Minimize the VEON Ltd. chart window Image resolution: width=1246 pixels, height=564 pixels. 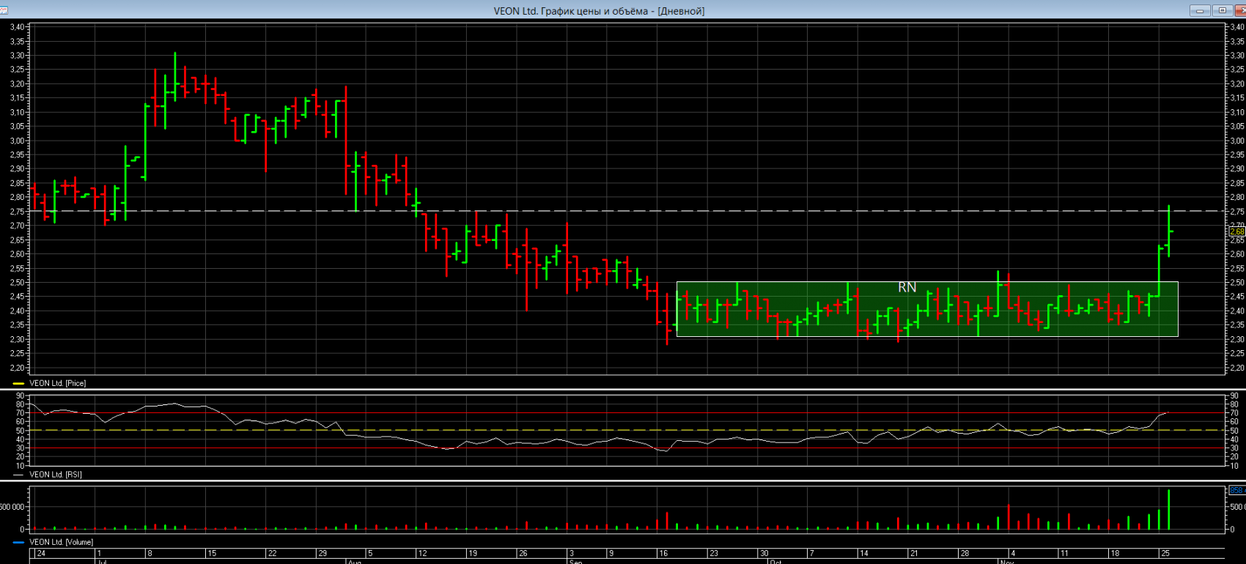[1200, 10]
